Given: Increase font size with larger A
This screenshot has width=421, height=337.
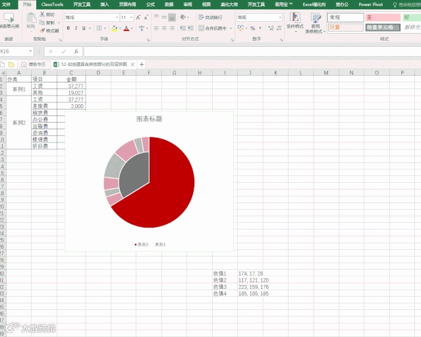Looking at the screenshot, I should pyautogui.click(x=138, y=17).
